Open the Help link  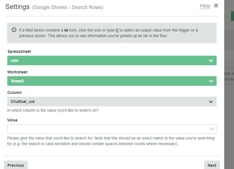pyautogui.click(x=205, y=6)
